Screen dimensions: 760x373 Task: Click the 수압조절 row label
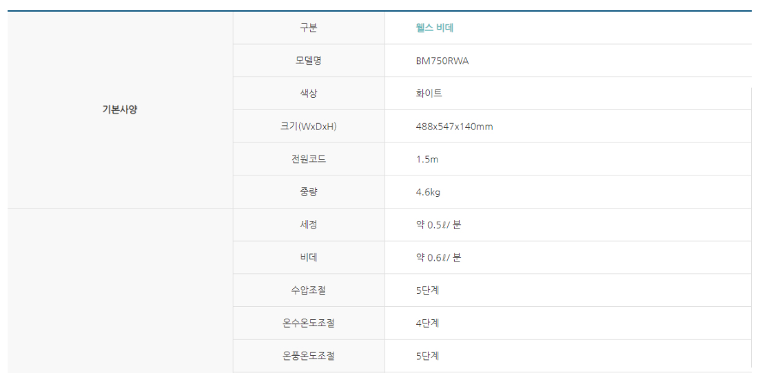coord(309,290)
